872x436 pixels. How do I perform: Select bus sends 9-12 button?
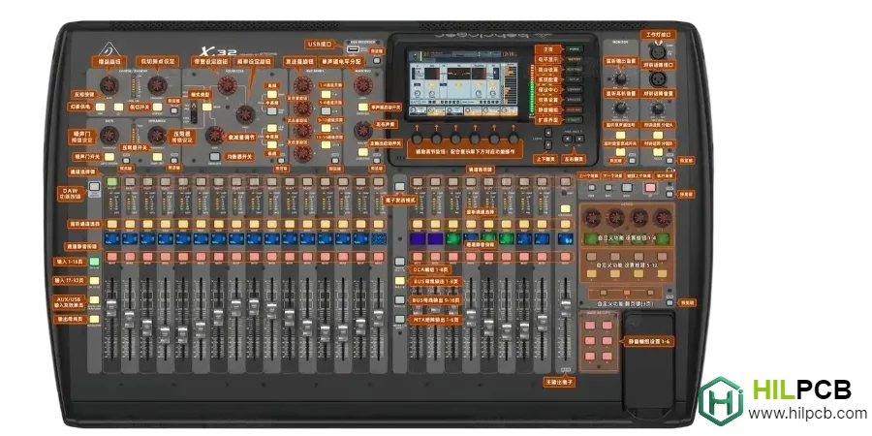click(326, 128)
